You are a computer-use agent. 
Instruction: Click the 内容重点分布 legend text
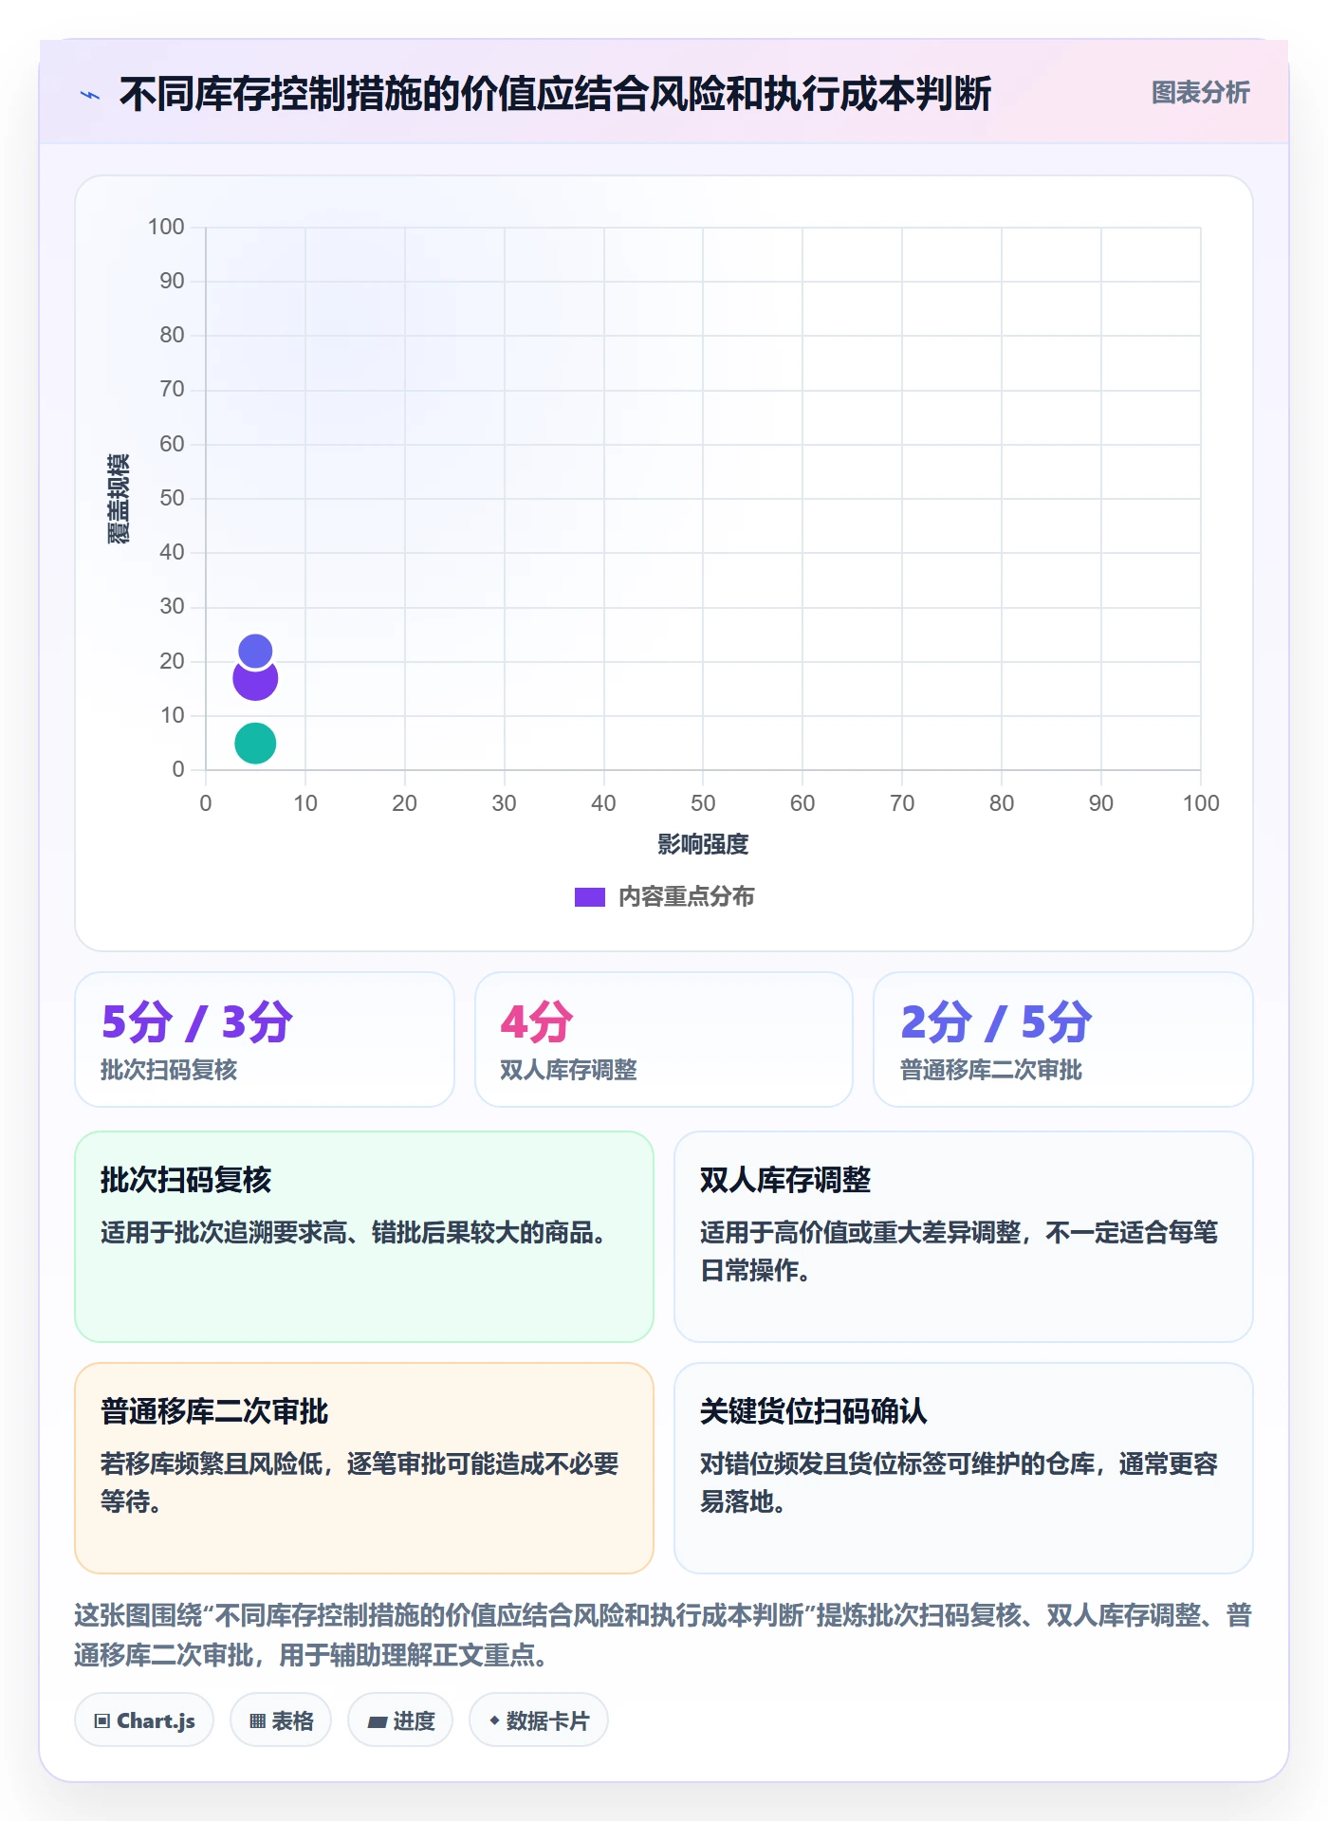(686, 897)
